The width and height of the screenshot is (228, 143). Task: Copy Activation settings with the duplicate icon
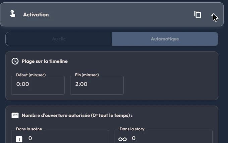tap(197, 14)
